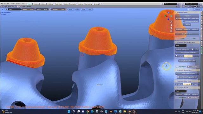Image resolution: width=203 pixels, height=114 pixels.
Task: Switch to the Texture Paint workspace tab
Action: (58, 4)
